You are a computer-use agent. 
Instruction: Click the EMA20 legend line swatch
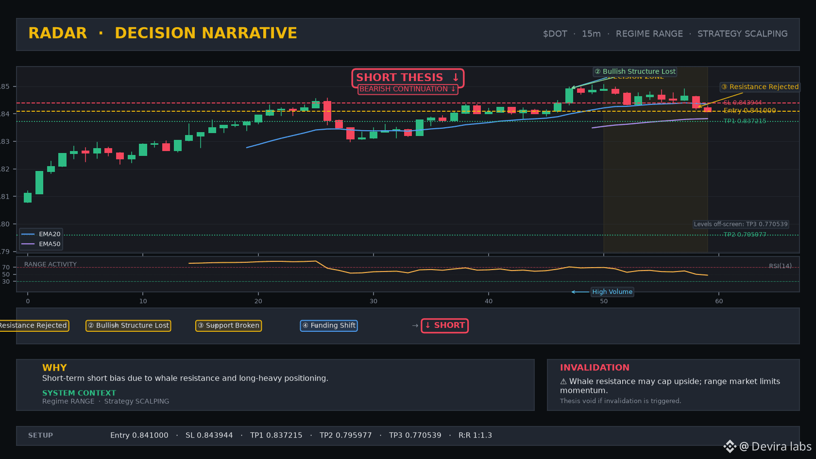click(28, 234)
